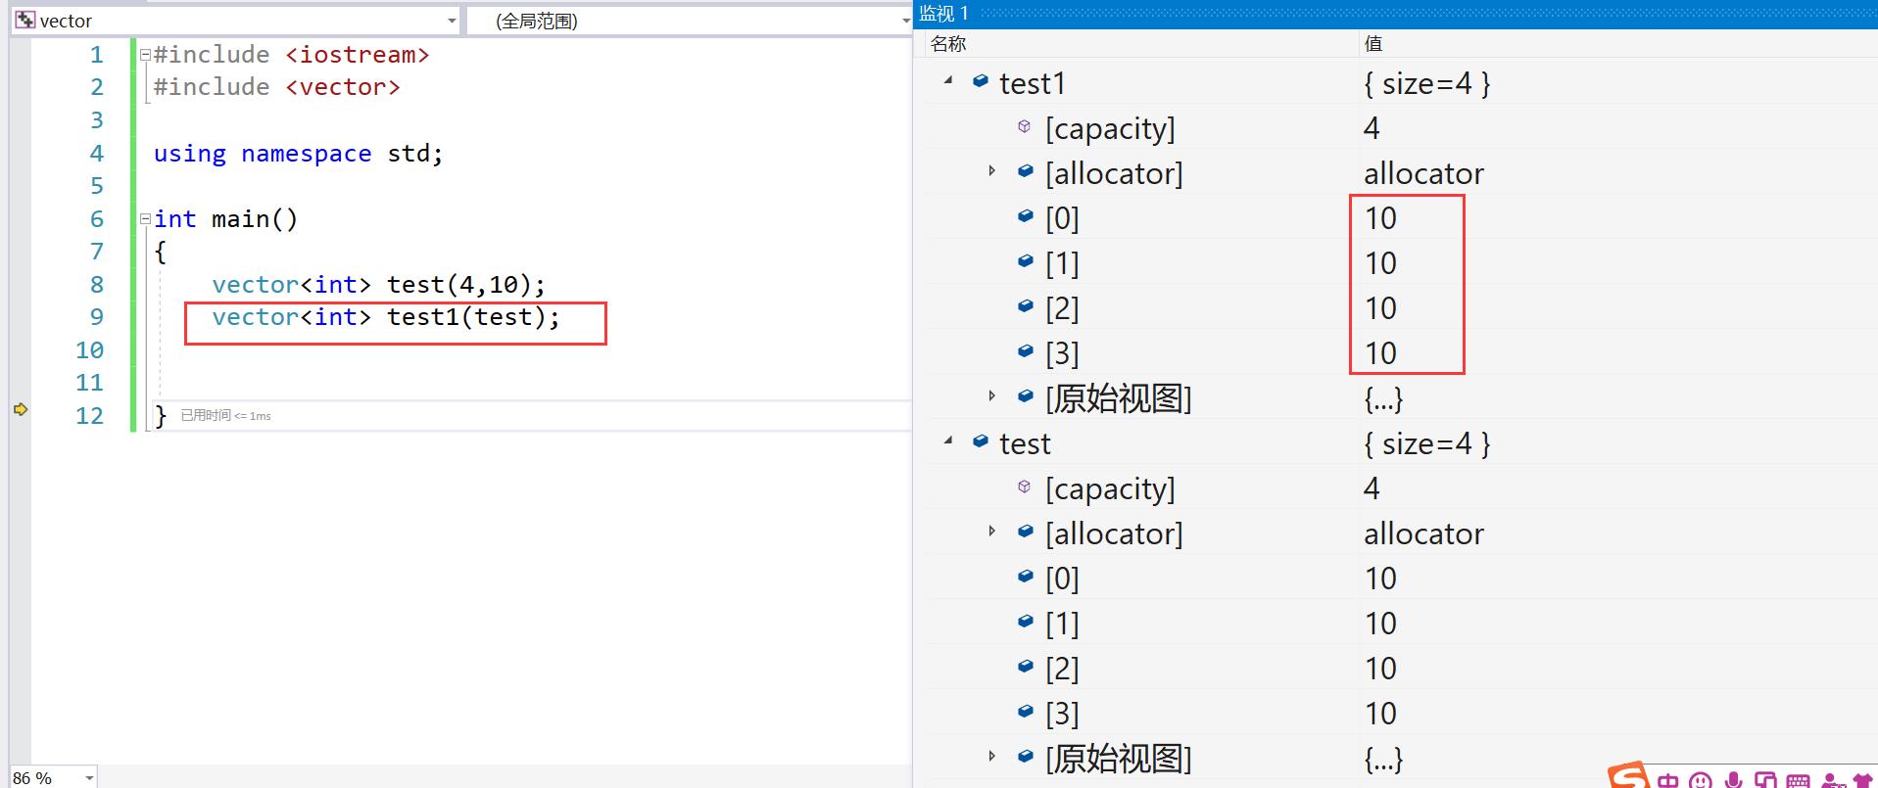This screenshot has width=1878, height=788.
Task: Toggle the 中 Chinese/English input mode icon
Action: click(1668, 780)
